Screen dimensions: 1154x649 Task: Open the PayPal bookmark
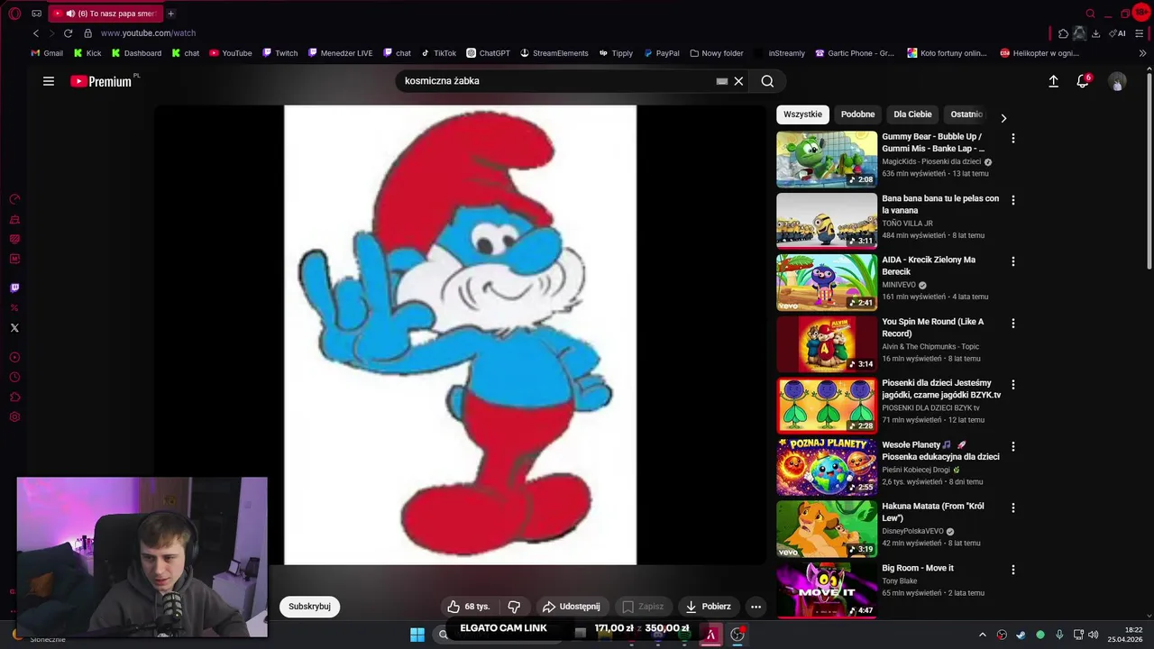[x=662, y=53]
